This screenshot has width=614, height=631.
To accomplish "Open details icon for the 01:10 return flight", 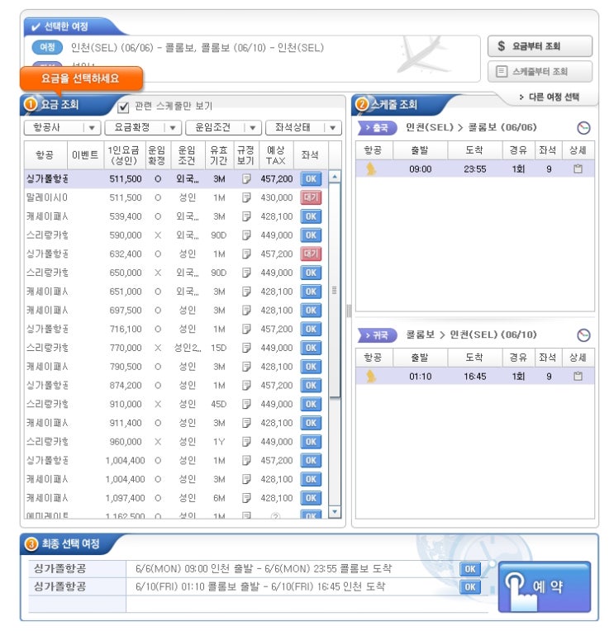I will pyautogui.click(x=578, y=377).
